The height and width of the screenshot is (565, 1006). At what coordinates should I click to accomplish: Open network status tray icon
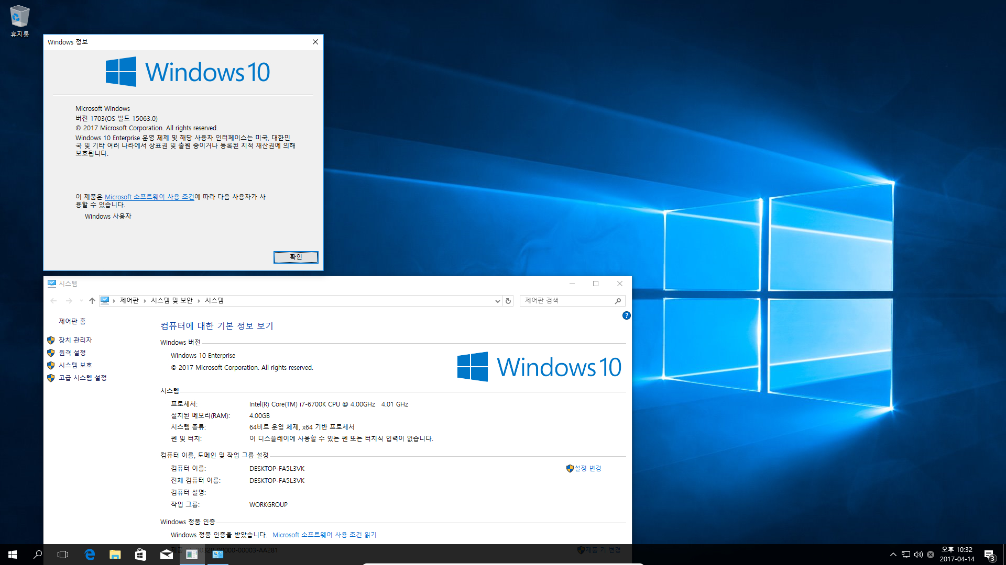[906, 555]
